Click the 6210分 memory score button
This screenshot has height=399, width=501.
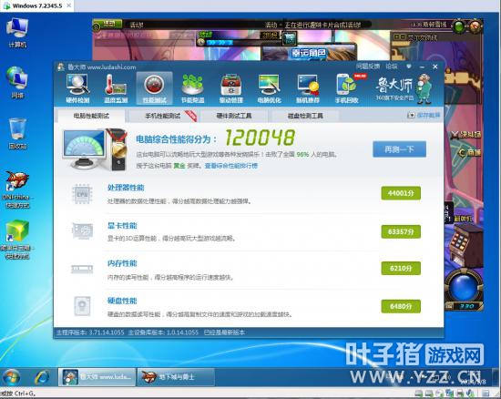pos(401,269)
